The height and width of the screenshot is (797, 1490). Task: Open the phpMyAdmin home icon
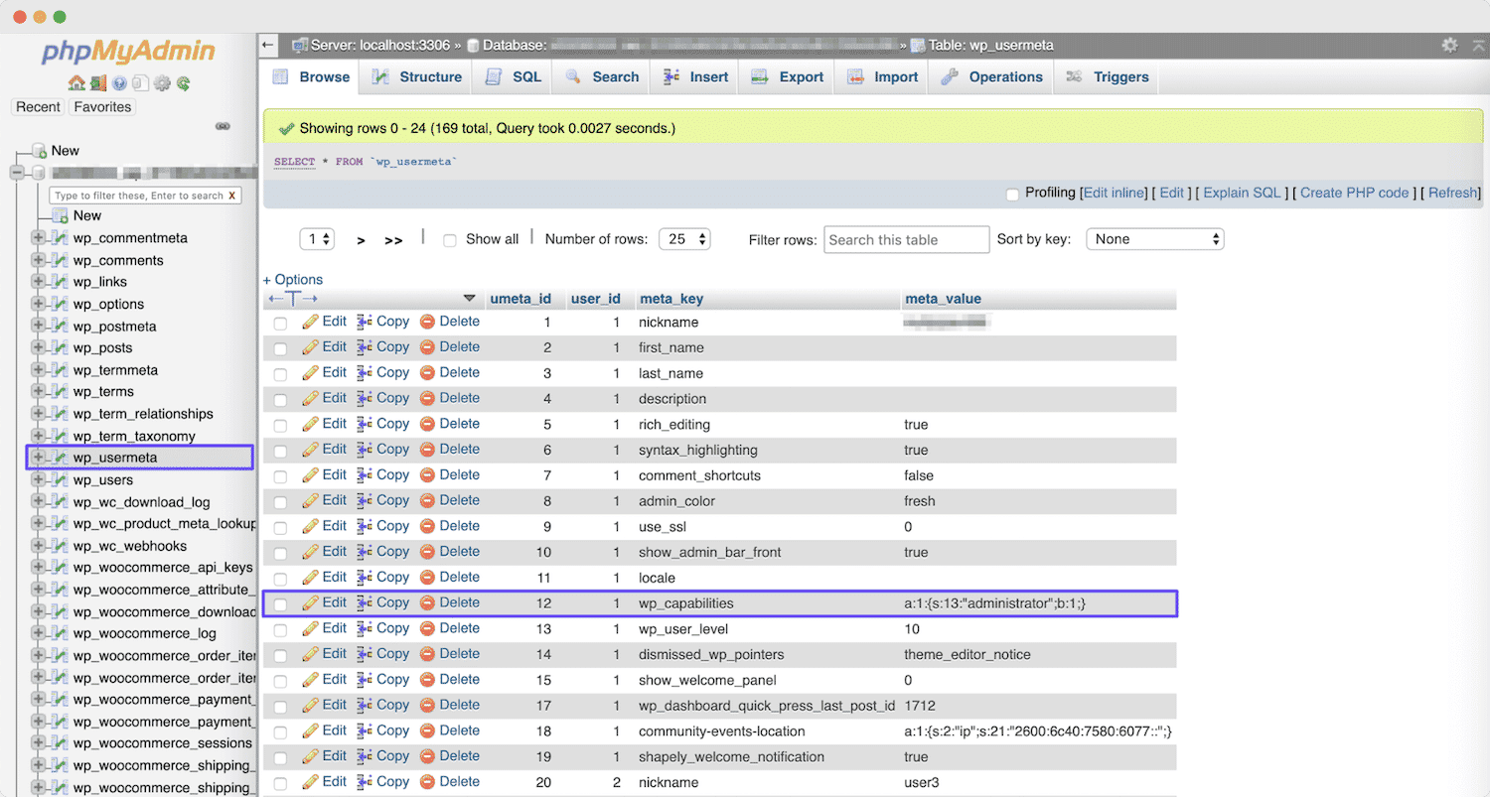[x=75, y=83]
